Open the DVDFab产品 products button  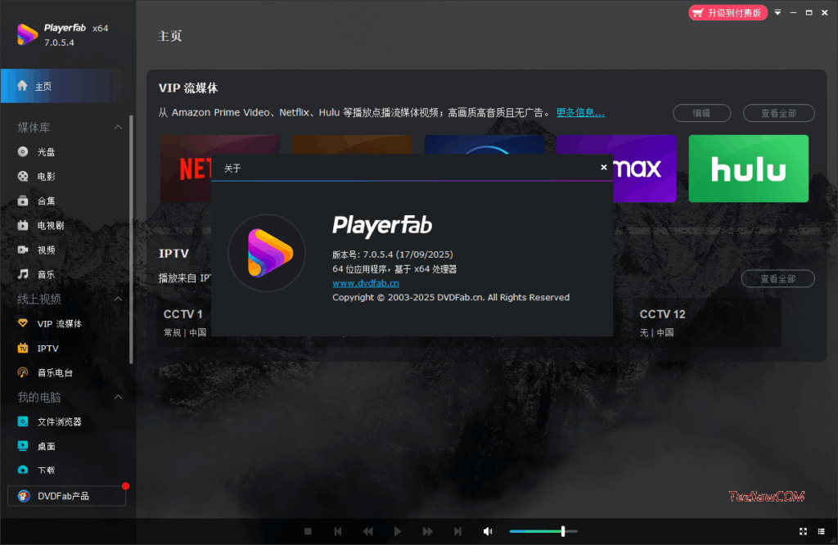click(67, 496)
